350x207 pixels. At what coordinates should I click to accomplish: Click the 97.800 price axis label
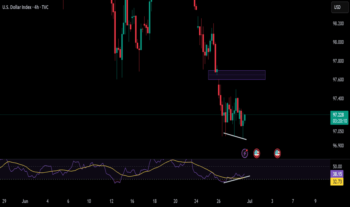(x=338, y=61)
